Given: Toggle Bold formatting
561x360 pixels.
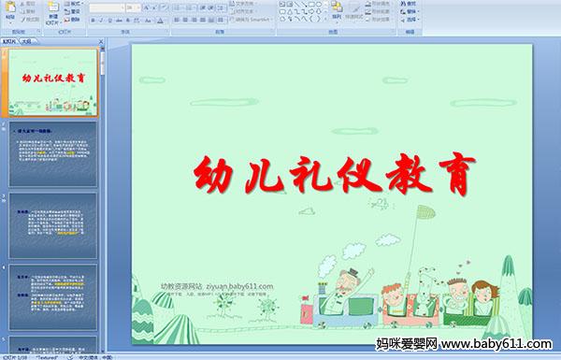Looking at the screenshot, I should [x=93, y=21].
